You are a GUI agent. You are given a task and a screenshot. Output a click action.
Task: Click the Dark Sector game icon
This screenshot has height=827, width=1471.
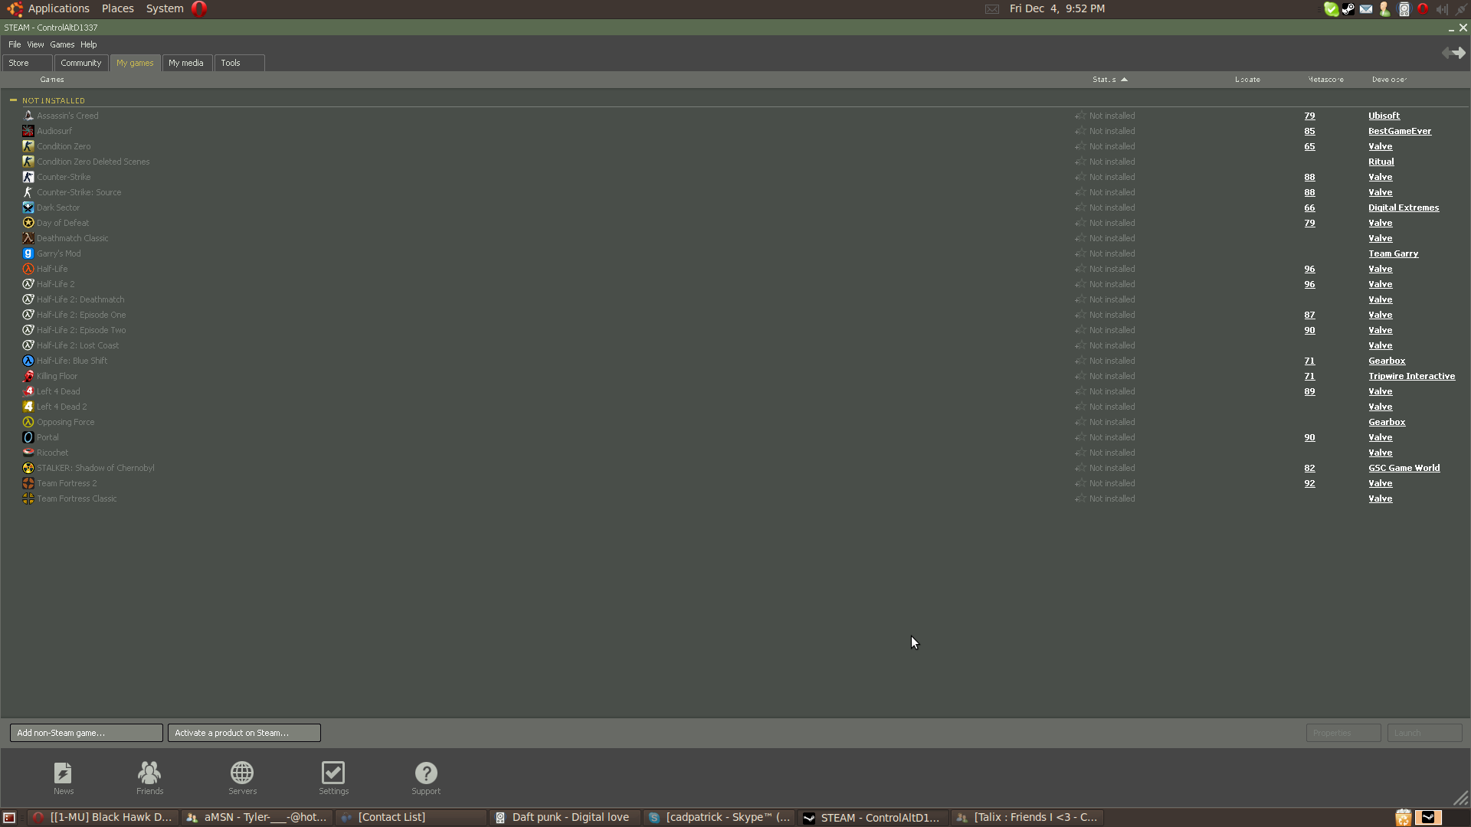pos(28,208)
